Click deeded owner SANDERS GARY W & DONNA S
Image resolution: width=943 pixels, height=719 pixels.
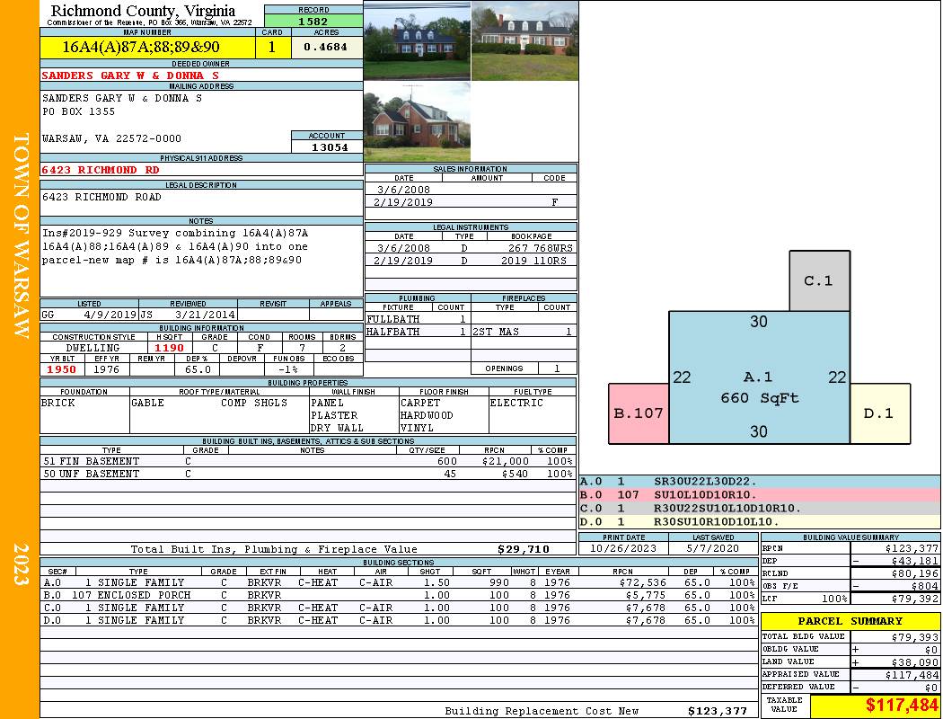click(130, 75)
